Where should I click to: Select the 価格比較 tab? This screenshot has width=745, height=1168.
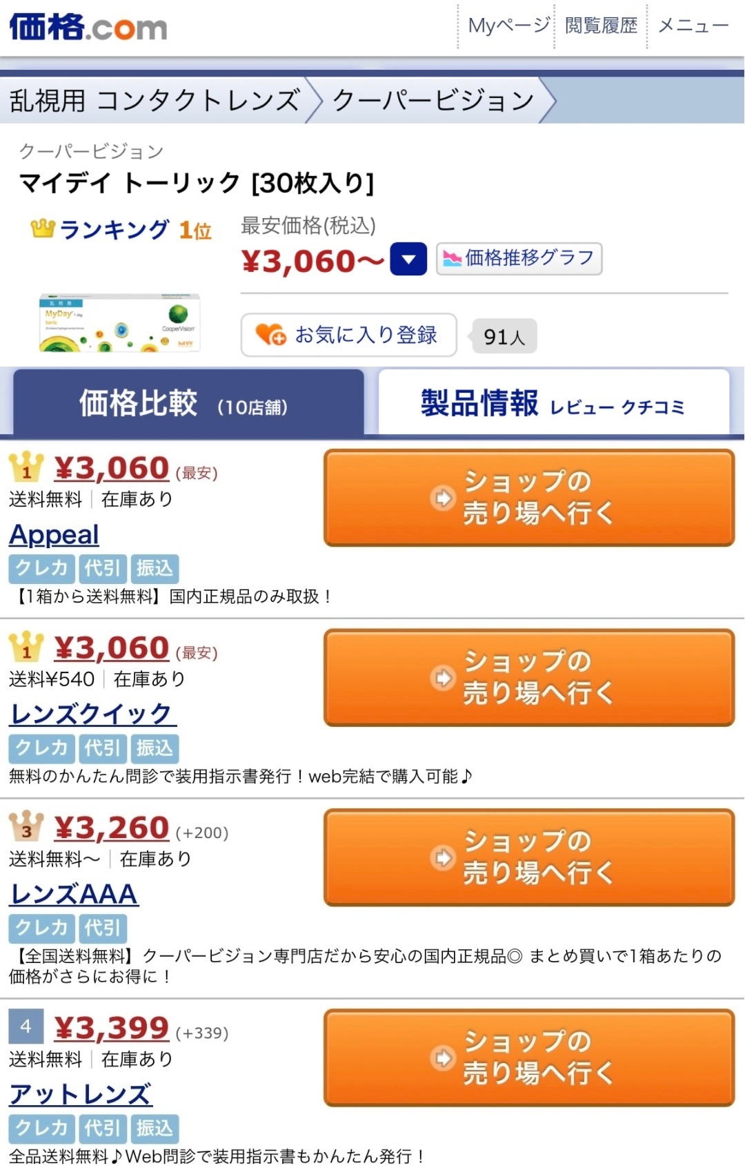pyautogui.click(x=188, y=403)
